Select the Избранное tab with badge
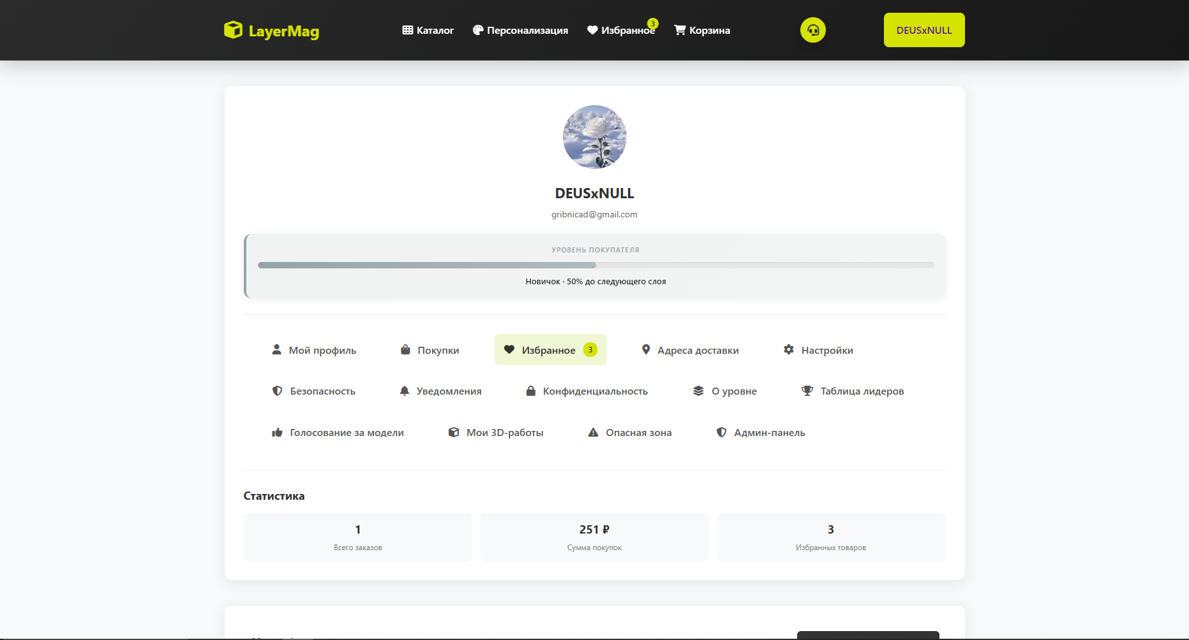This screenshot has height=640, width=1189. 550,350
